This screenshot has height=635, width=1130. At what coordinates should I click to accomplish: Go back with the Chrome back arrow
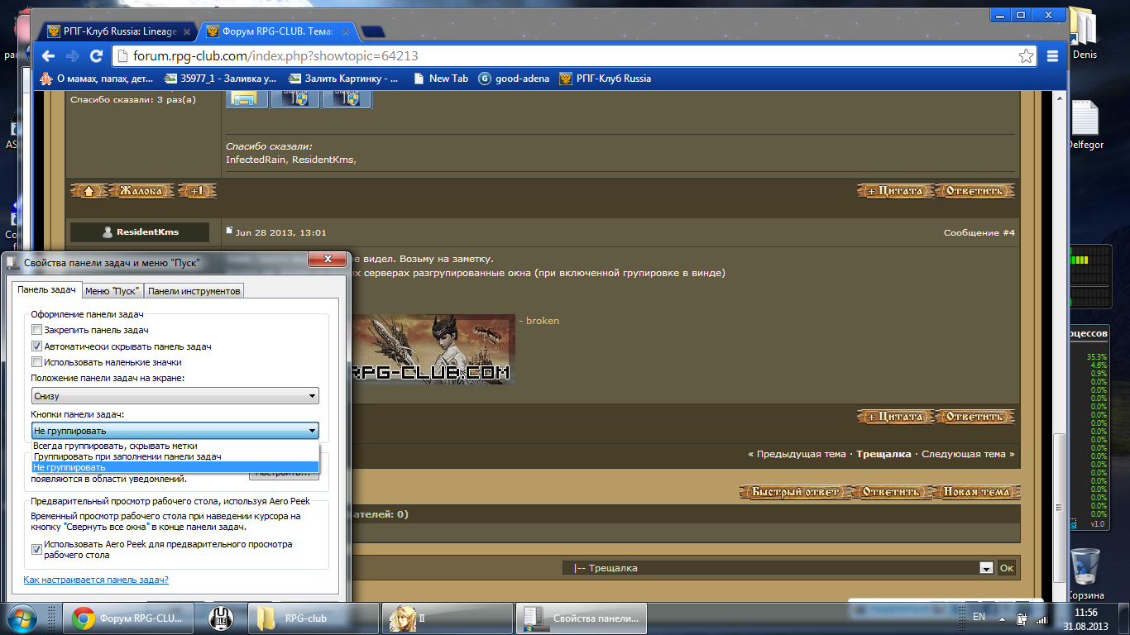[x=48, y=56]
